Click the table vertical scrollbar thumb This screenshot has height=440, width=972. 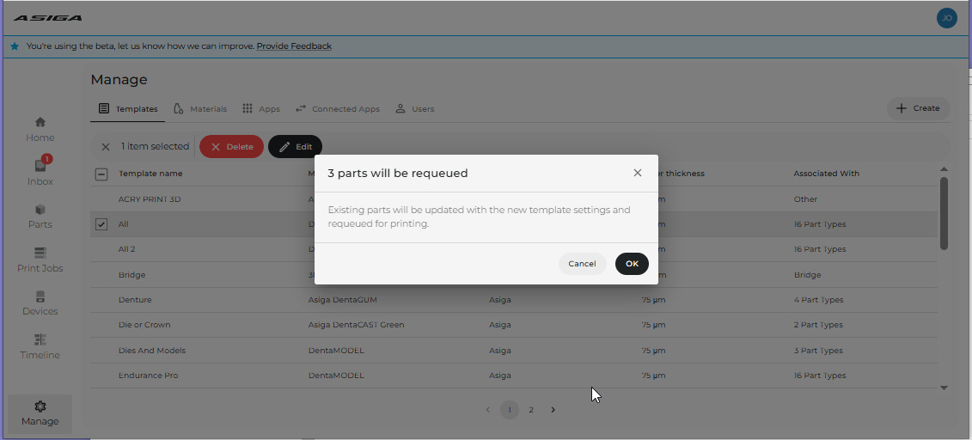[944, 214]
